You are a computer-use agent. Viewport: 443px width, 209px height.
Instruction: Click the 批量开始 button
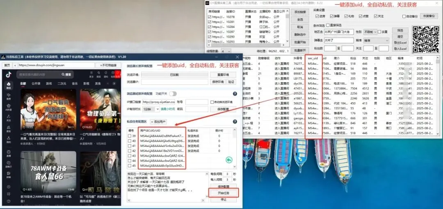pos(300,43)
